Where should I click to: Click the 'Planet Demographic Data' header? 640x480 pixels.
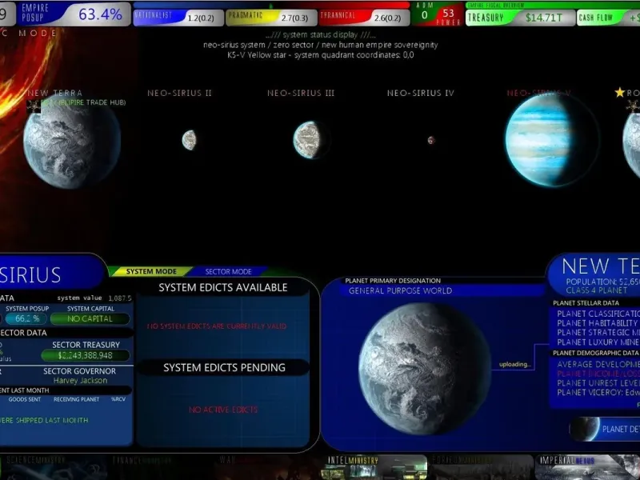coord(596,353)
